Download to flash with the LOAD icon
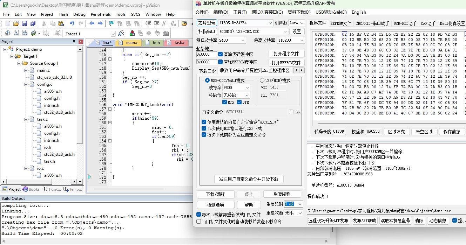 (x=57, y=34)
